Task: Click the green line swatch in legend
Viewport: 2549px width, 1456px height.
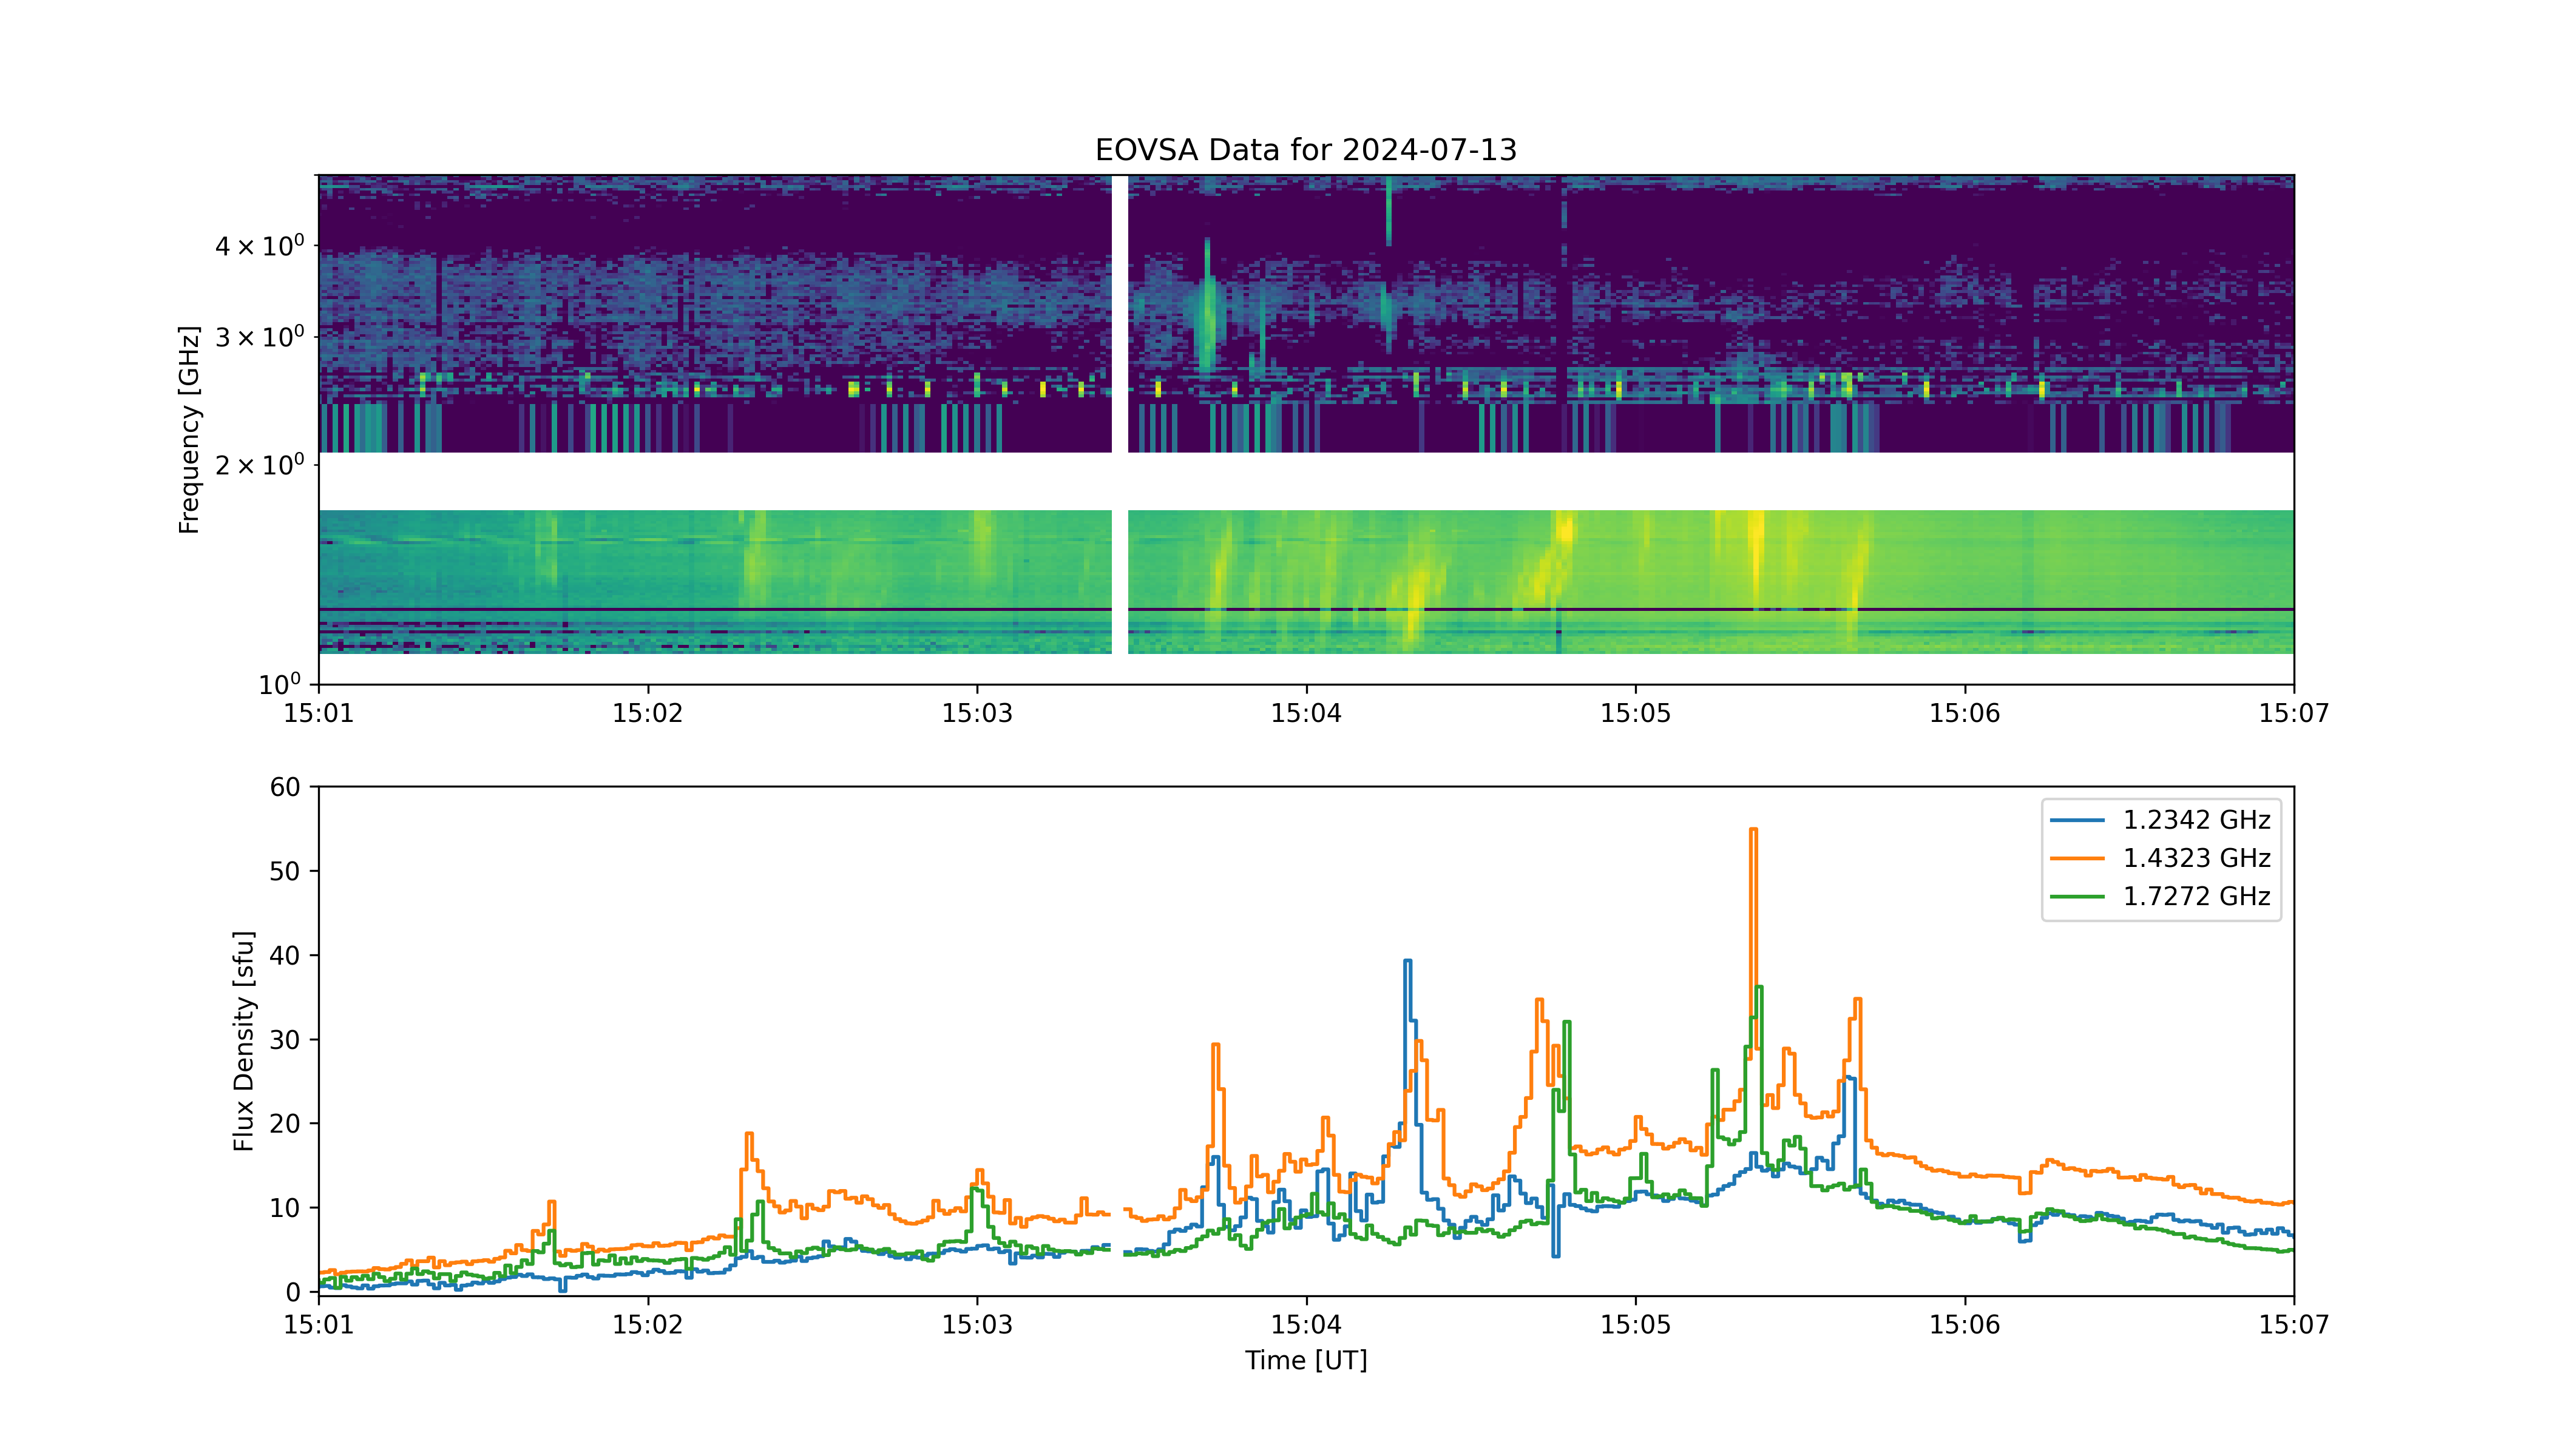Action: (2078, 897)
